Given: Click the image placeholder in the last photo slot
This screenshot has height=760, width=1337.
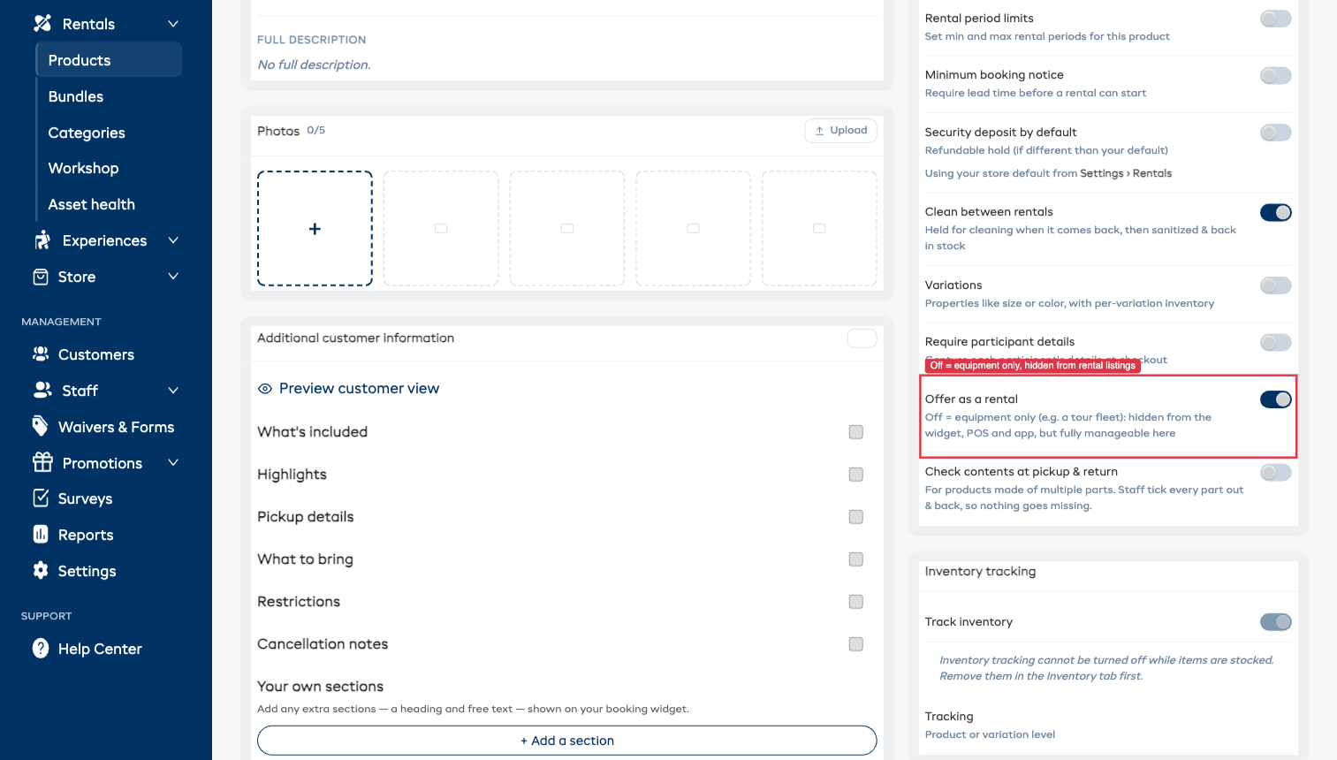Looking at the screenshot, I should click(819, 229).
